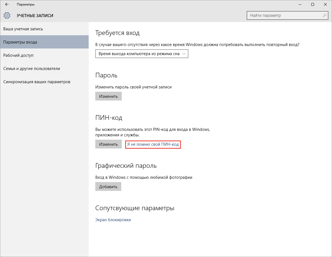
Task: Click "Изменить пароль своей учетной записи" text
Action: (133, 87)
